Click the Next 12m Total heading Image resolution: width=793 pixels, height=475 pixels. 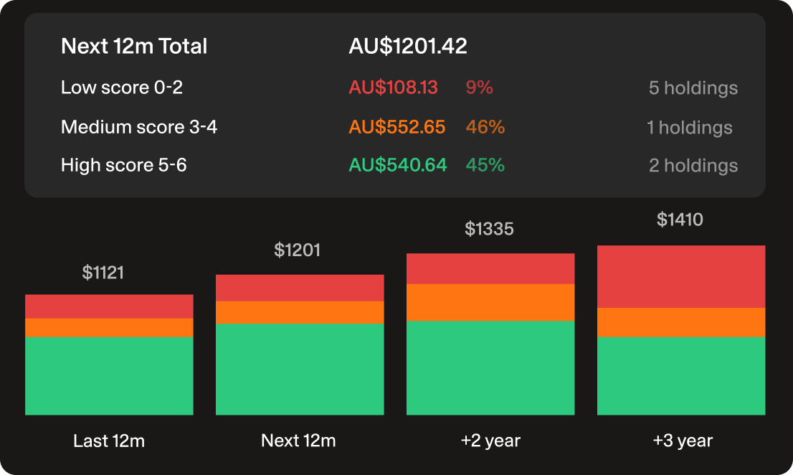134,47
